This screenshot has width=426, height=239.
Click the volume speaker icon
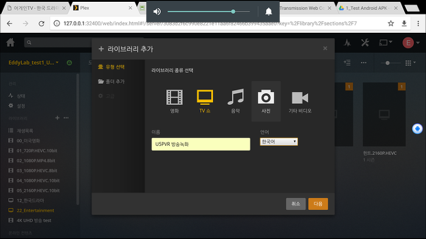[x=157, y=12]
